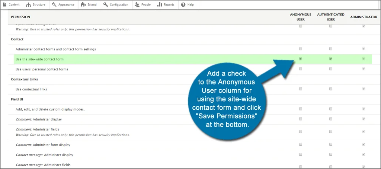Check Authenticated User for Comment: Administer fields

(331, 132)
